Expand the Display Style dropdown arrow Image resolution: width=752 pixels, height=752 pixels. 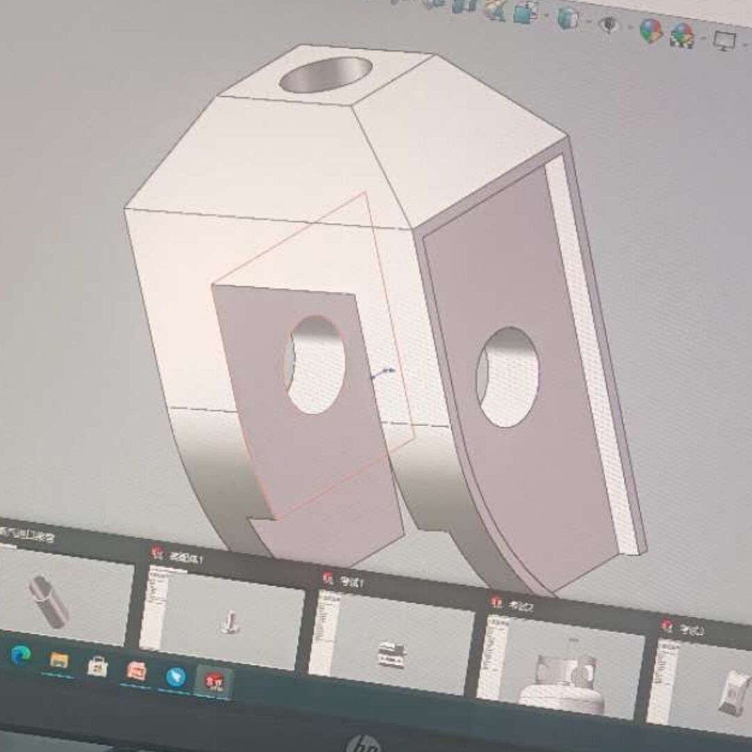tap(588, 22)
